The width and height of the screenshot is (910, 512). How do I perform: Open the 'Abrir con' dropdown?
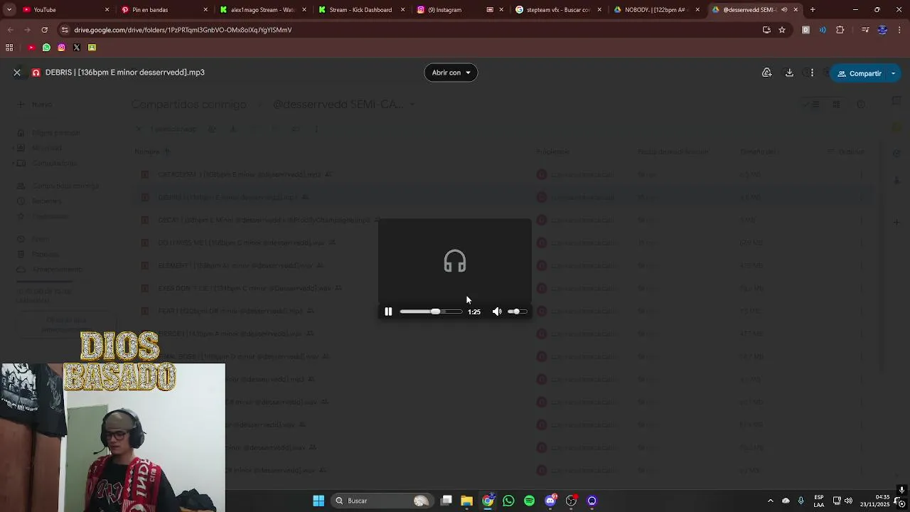[x=451, y=73]
